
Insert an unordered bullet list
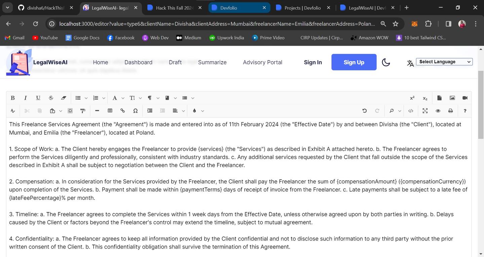[x=78, y=98]
